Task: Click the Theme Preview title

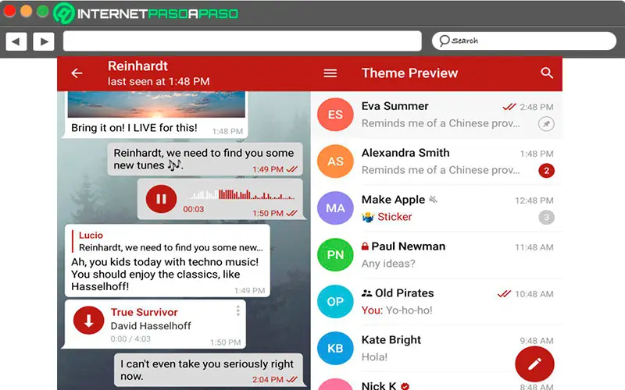Action: (x=409, y=73)
